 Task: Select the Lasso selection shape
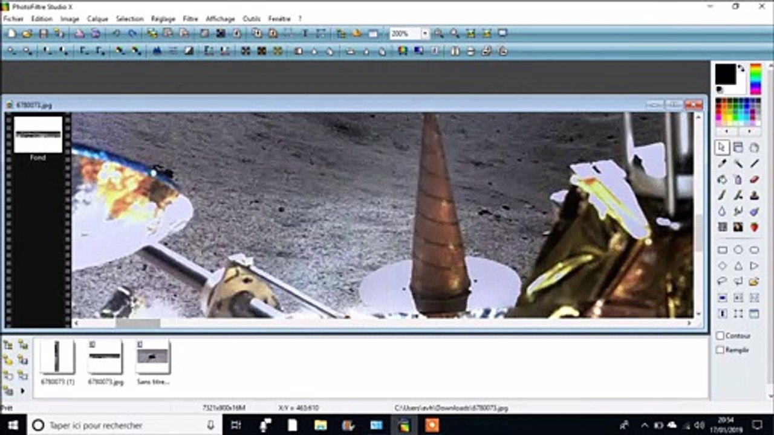tap(722, 282)
